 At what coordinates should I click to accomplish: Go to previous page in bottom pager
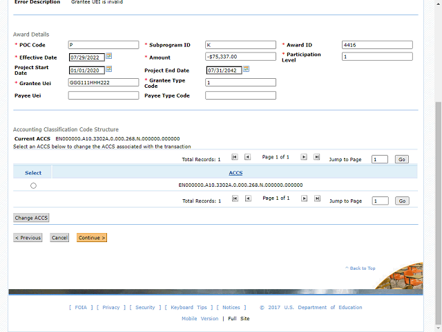tap(248, 199)
